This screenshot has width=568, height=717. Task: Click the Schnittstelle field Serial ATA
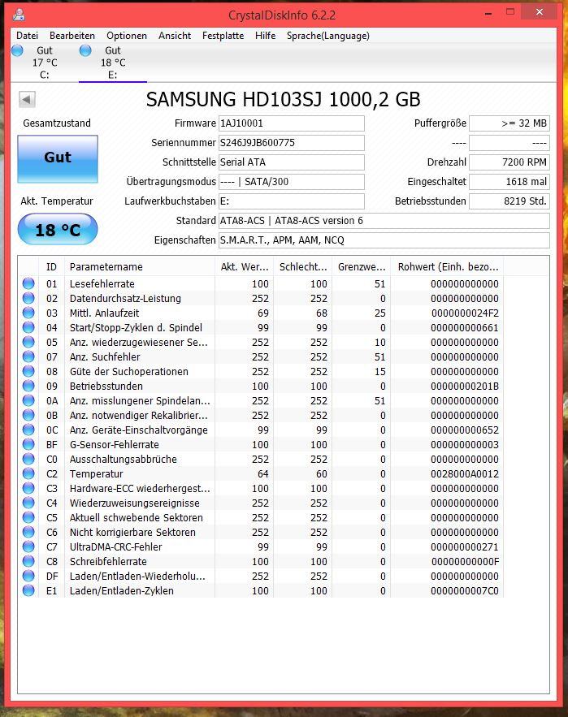click(x=292, y=162)
